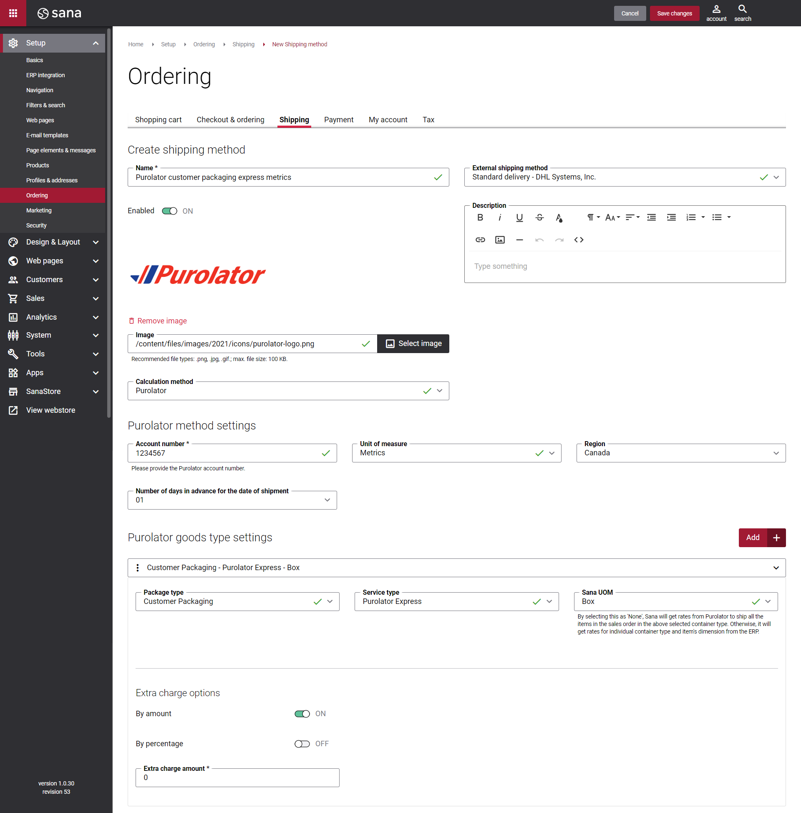Open External shipping method dropdown
The height and width of the screenshot is (813, 801).
coord(625,177)
